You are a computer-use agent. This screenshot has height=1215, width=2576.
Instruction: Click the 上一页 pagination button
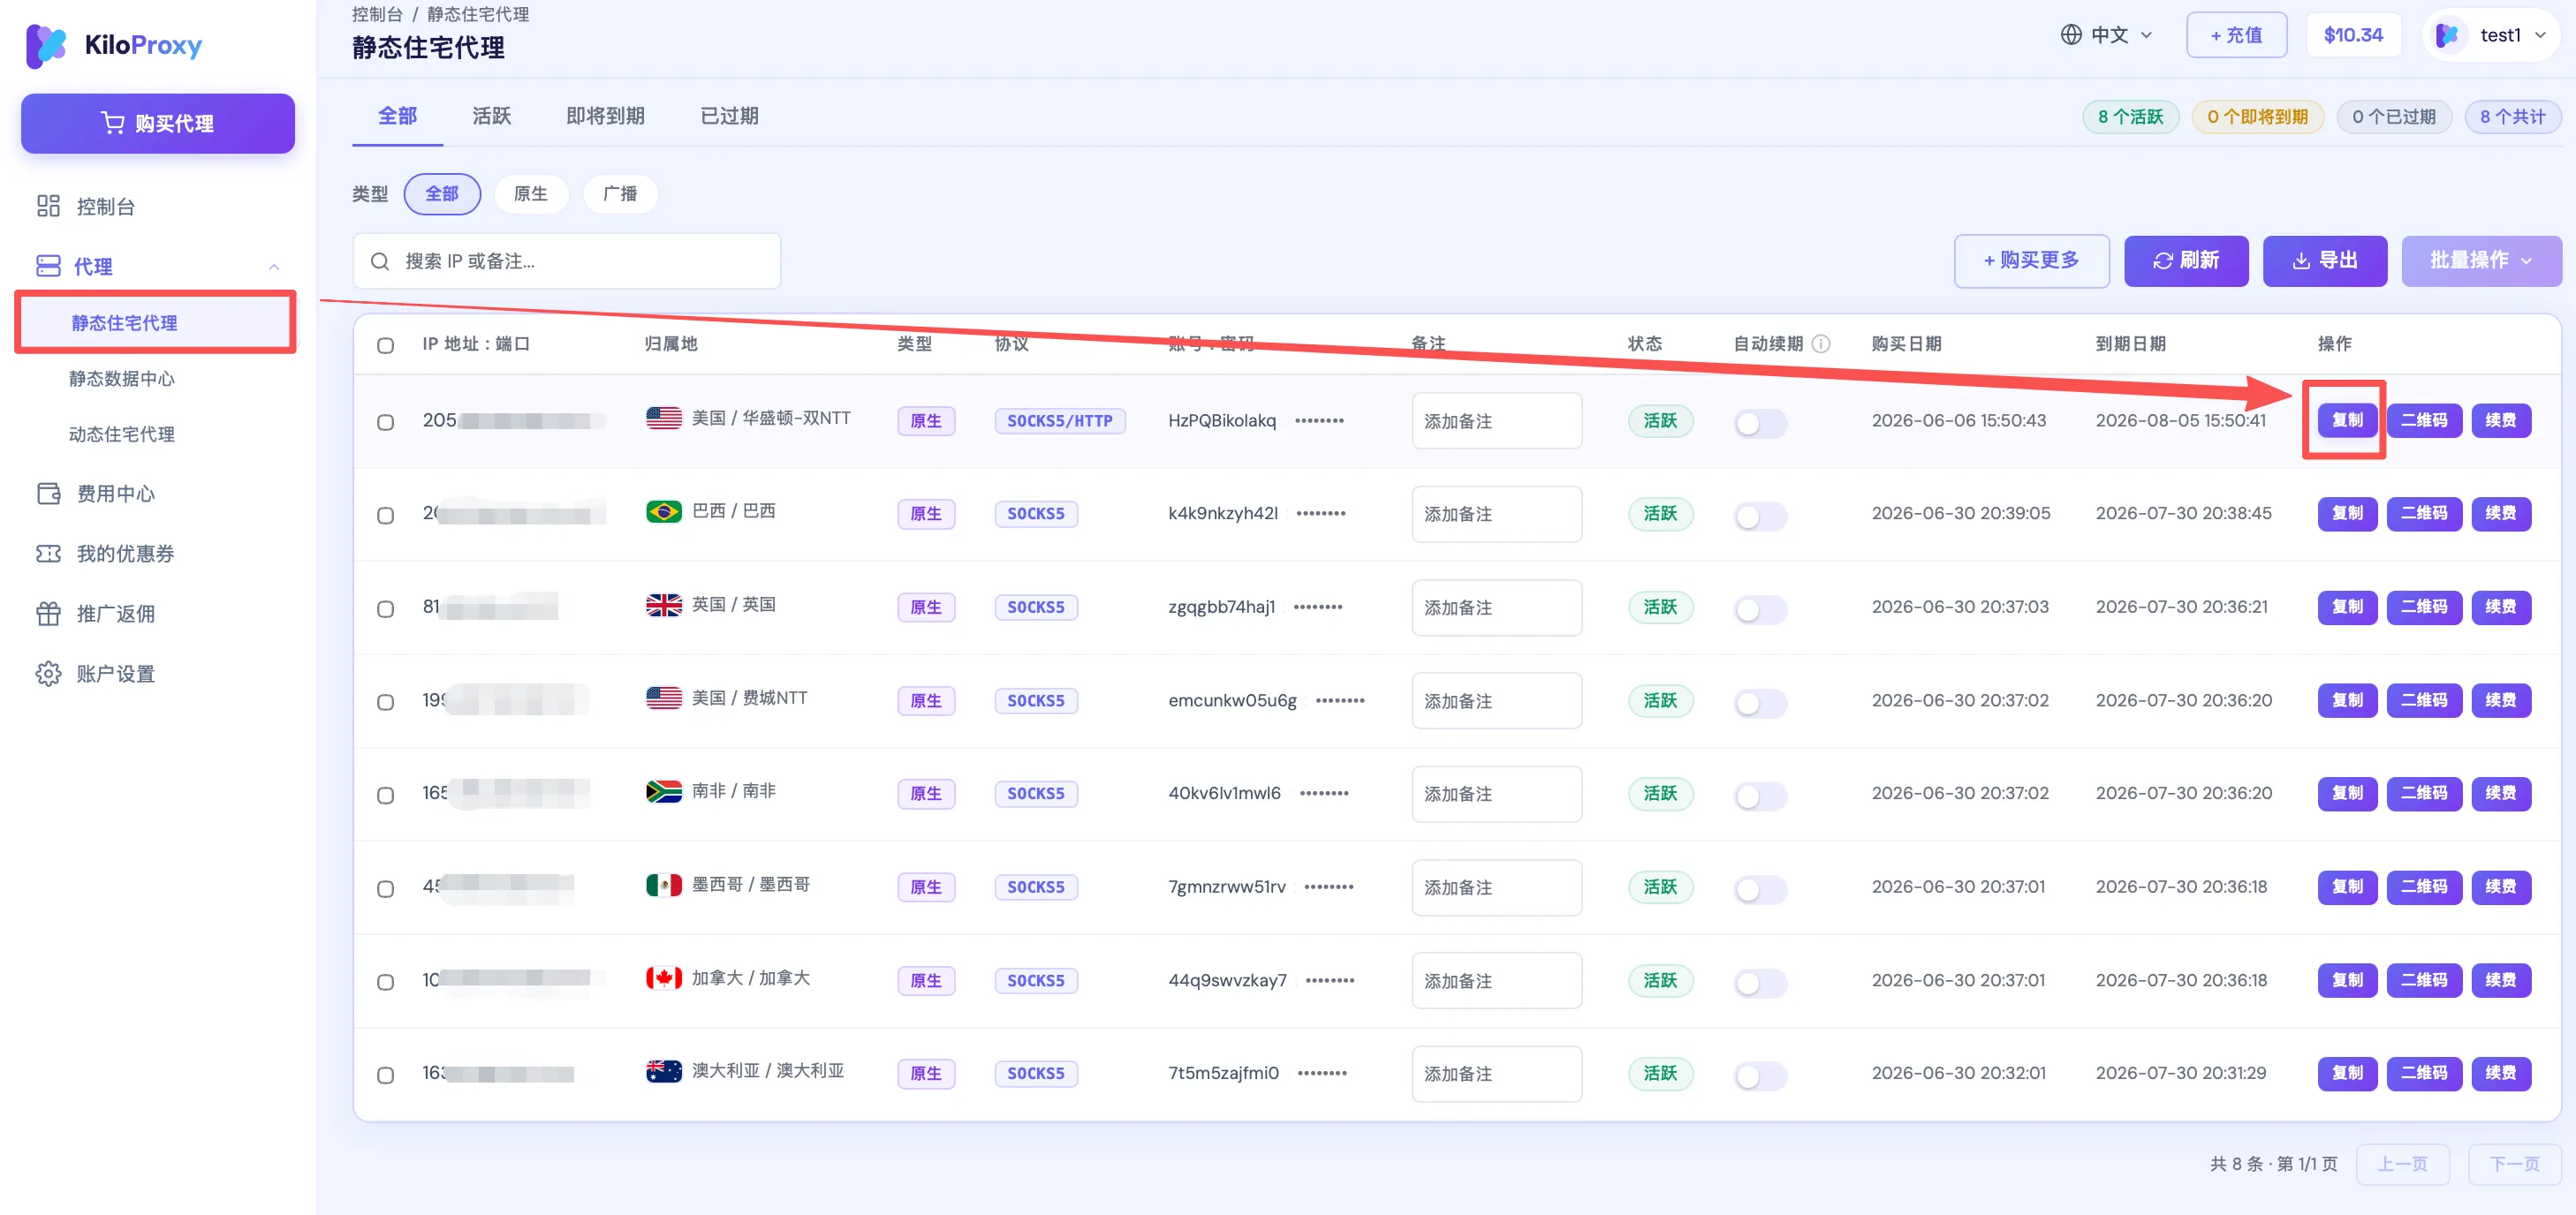(2402, 1164)
